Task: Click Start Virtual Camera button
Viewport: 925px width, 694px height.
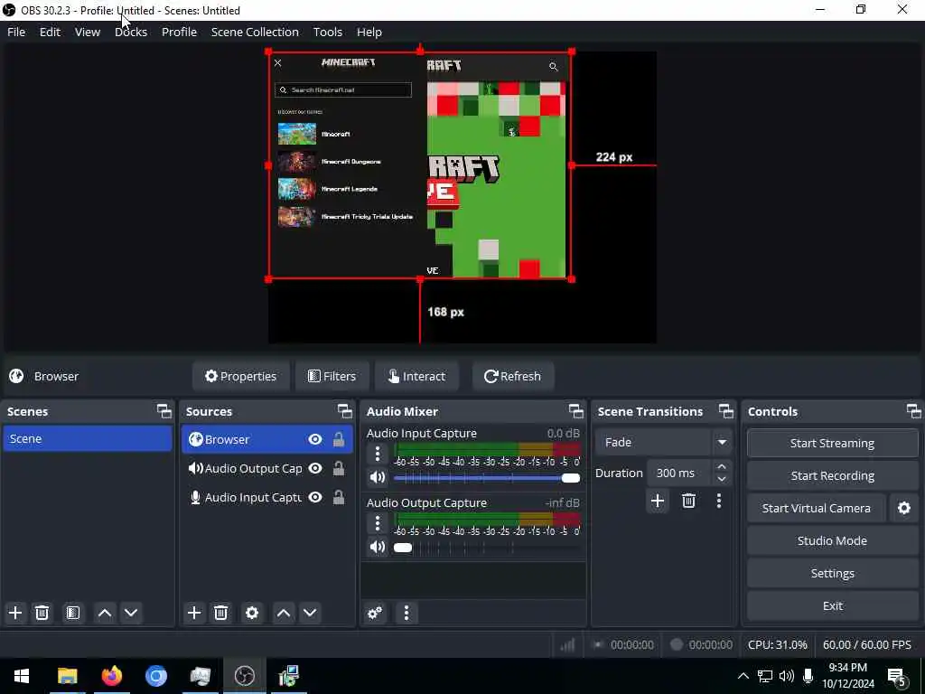Action: [817, 508]
